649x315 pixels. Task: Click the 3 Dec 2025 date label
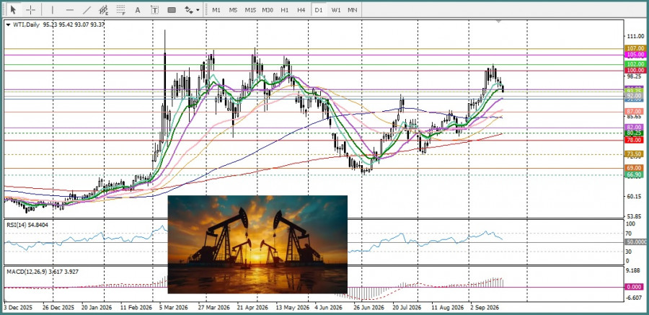18,309
